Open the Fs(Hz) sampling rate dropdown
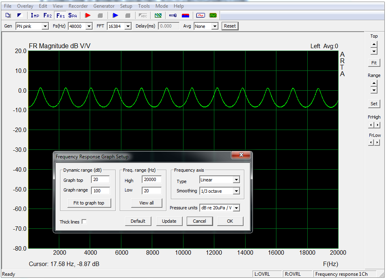The height and width of the screenshot is (279, 386). tap(89, 26)
